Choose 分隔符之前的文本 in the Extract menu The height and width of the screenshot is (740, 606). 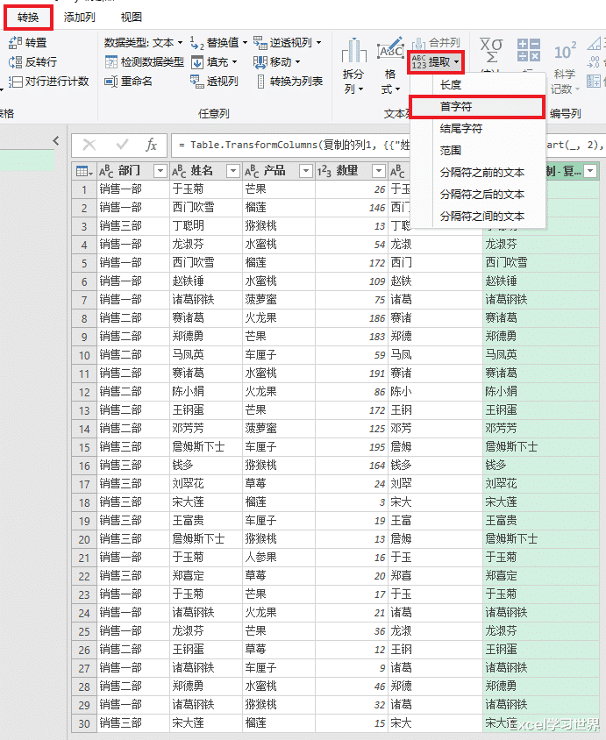point(481,173)
